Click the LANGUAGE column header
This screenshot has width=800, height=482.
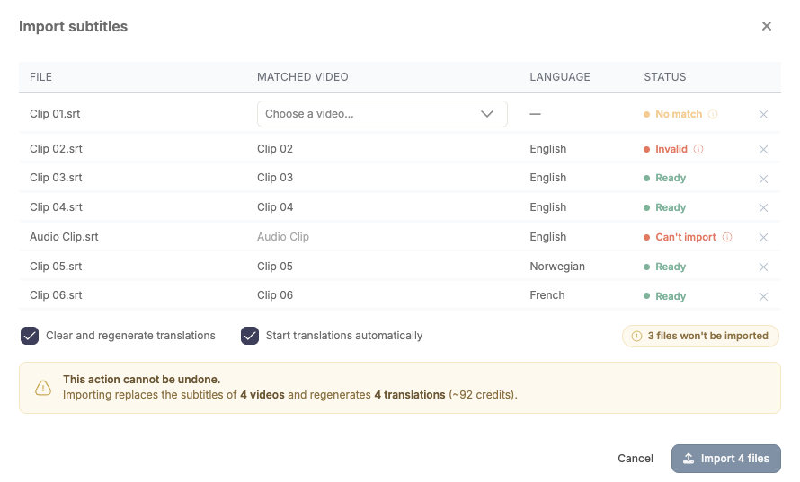(560, 77)
